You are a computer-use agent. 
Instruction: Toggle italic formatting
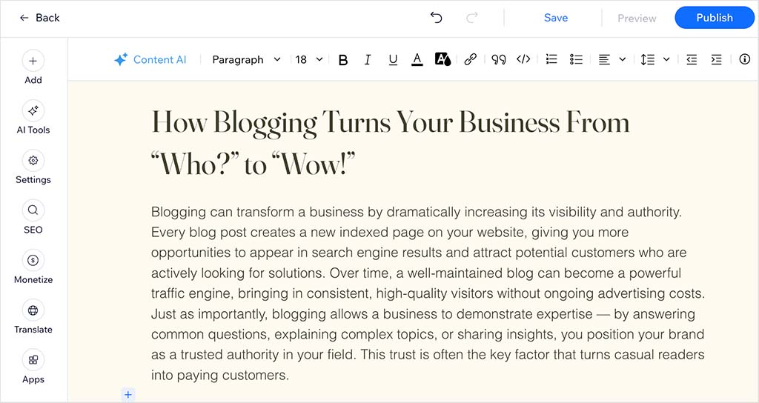click(368, 59)
